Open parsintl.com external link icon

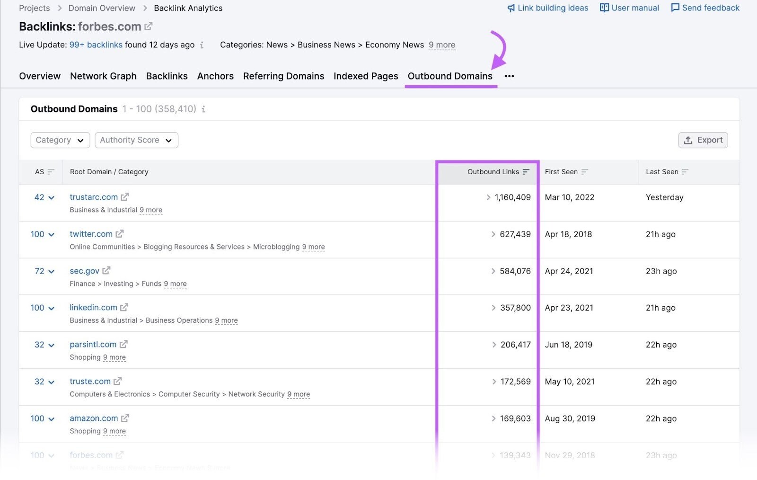pos(123,344)
